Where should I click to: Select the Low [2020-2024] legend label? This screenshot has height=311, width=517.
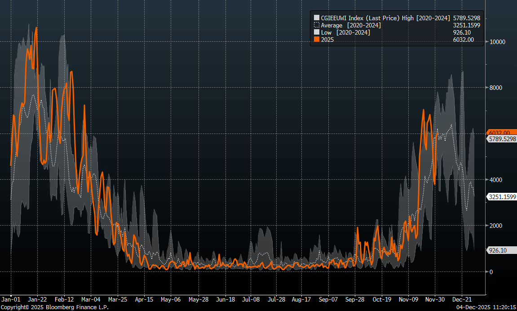pos(345,32)
